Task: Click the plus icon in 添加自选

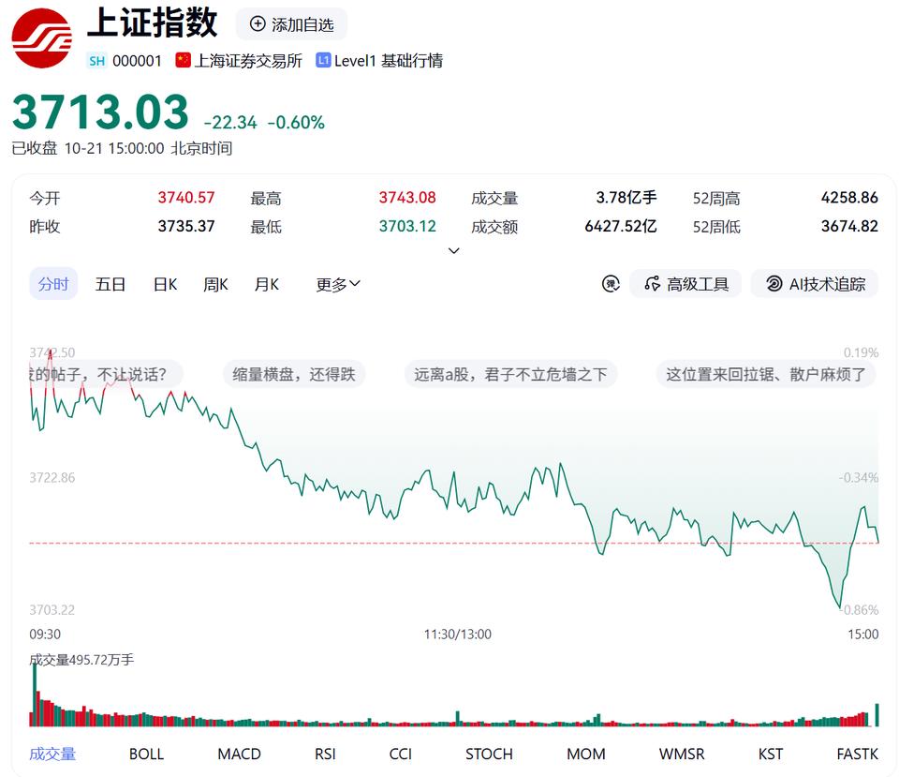Action: pos(258,24)
